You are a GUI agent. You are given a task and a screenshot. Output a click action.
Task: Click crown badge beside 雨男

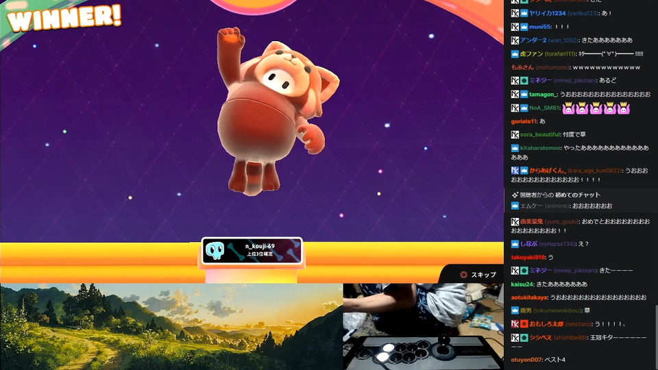coord(515,311)
